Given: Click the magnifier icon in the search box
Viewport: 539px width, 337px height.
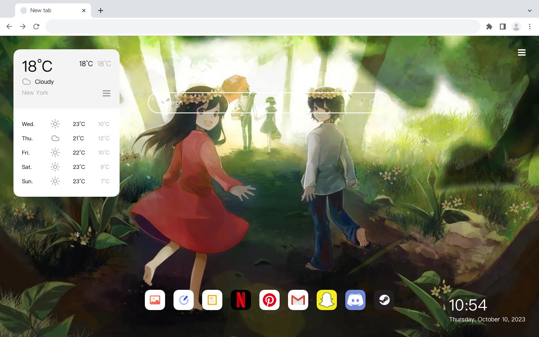Looking at the screenshot, I should (x=374, y=102).
